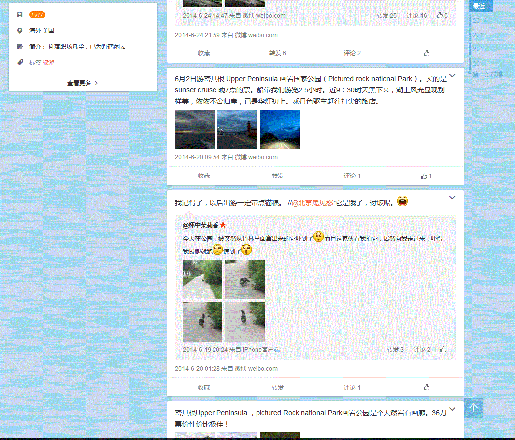Expand menu chevron on 36刀 Pictured Rock post
This screenshot has height=440, width=515.
pyautogui.click(x=452, y=409)
